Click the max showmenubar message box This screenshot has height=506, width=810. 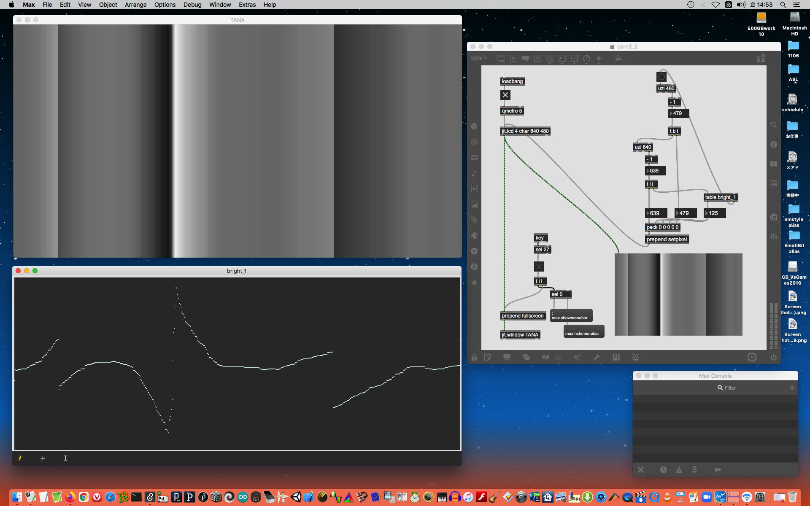(x=571, y=316)
